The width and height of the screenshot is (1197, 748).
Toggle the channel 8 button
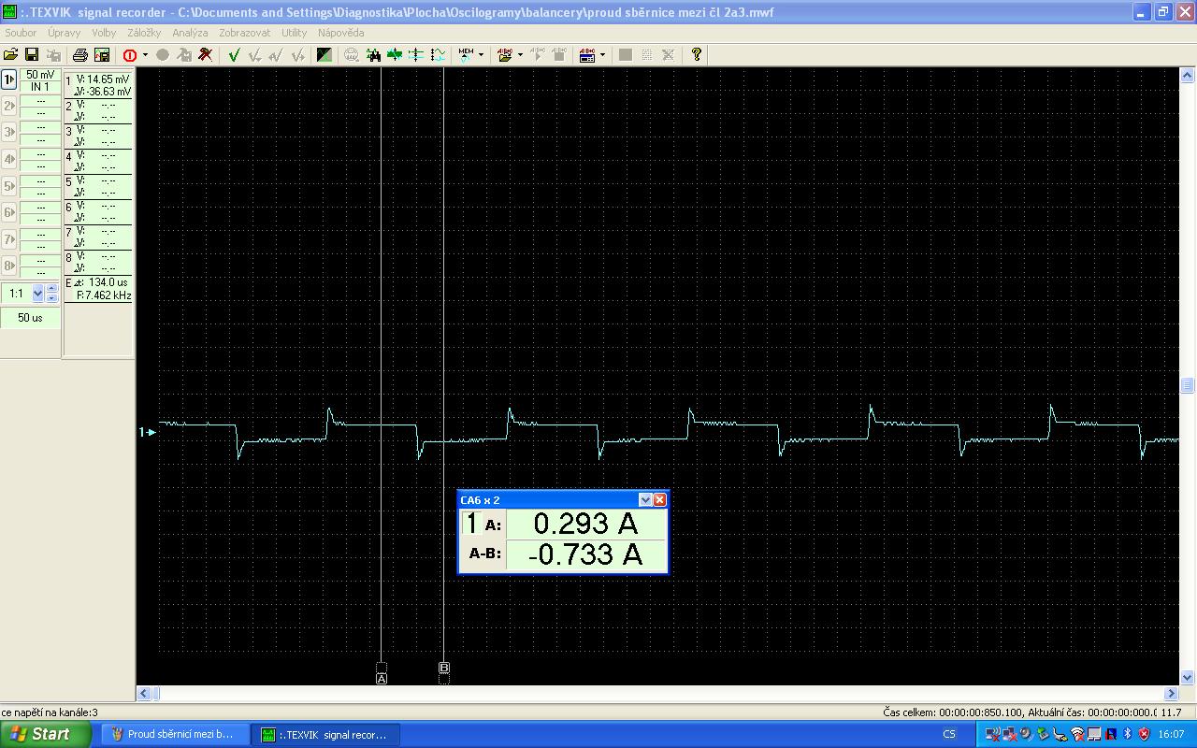click(9, 265)
